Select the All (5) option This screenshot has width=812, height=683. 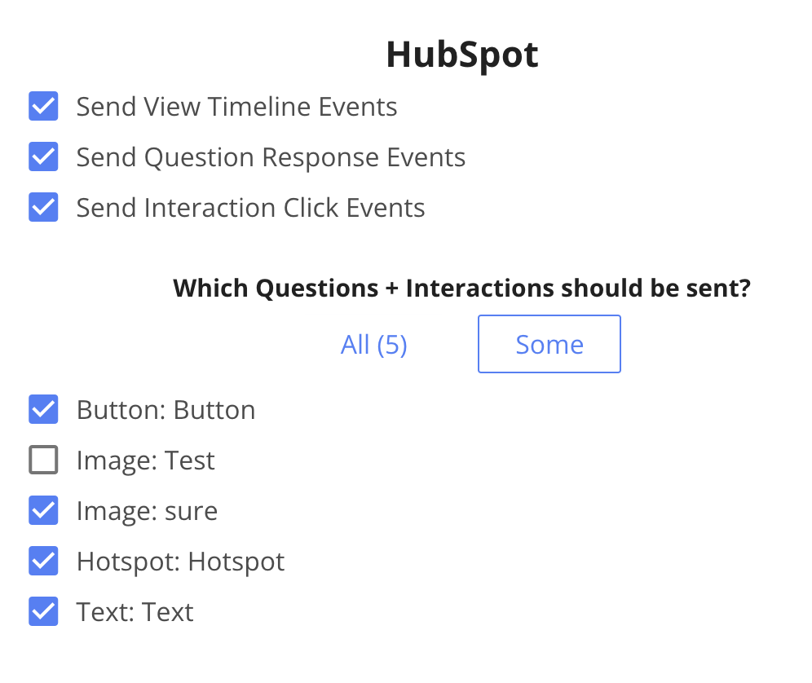coord(373,345)
